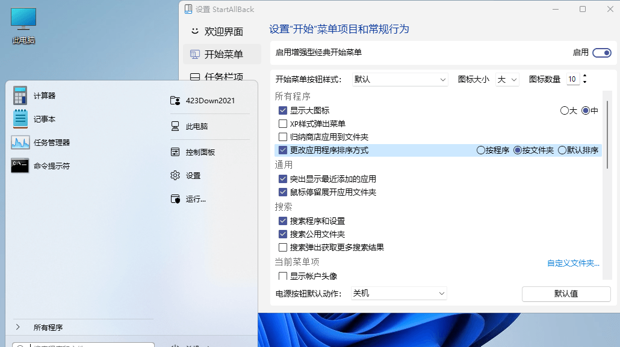Image resolution: width=620 pixels, height=347 pixels.
Task: Uncheck 显示大图标 checkbox
Action: point(283,110)
